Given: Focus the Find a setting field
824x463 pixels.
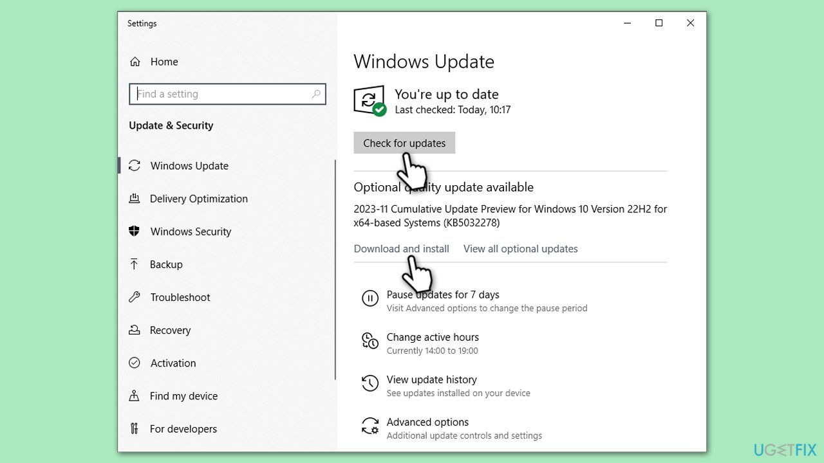Looking at the screenshot, I should pyautogui.click(x=227, y=94).
